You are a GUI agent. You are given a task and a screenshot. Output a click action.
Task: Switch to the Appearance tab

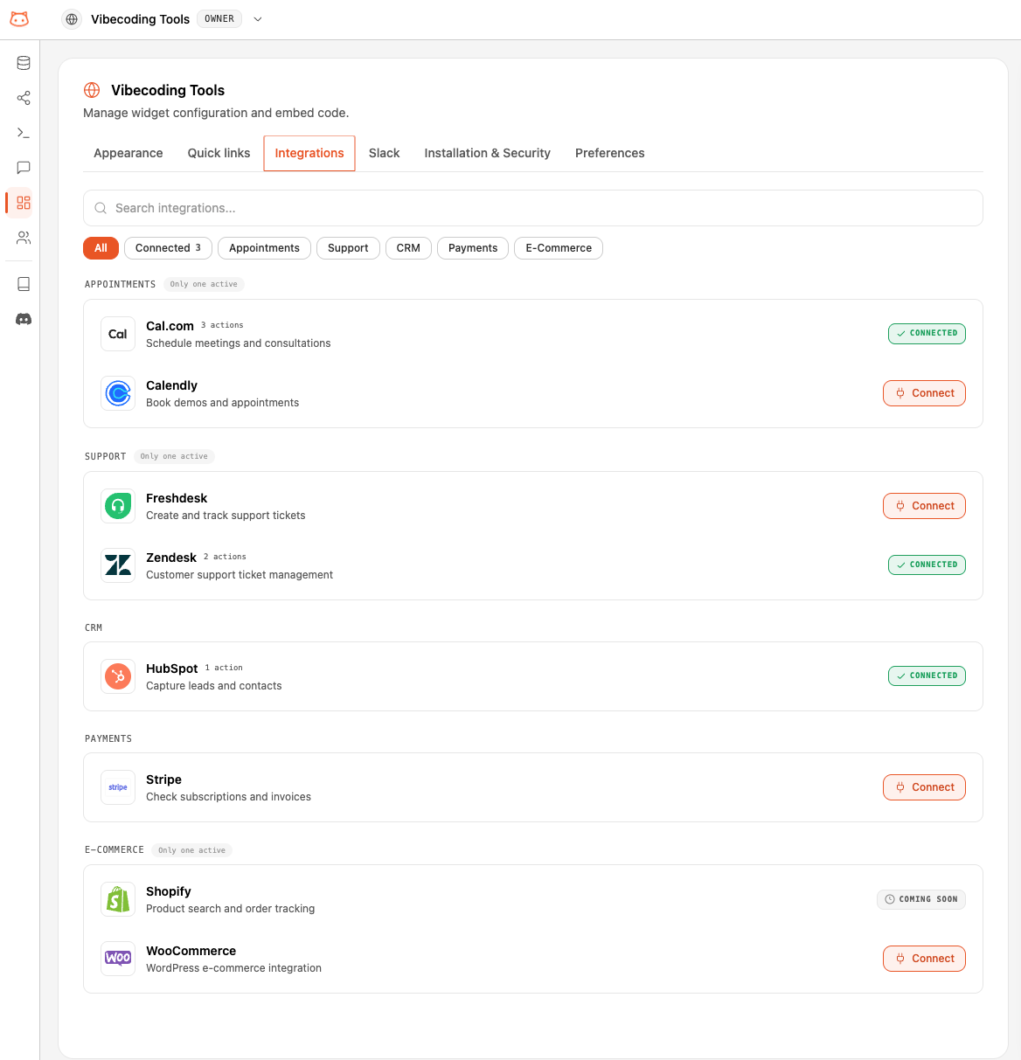click(128, 153)
